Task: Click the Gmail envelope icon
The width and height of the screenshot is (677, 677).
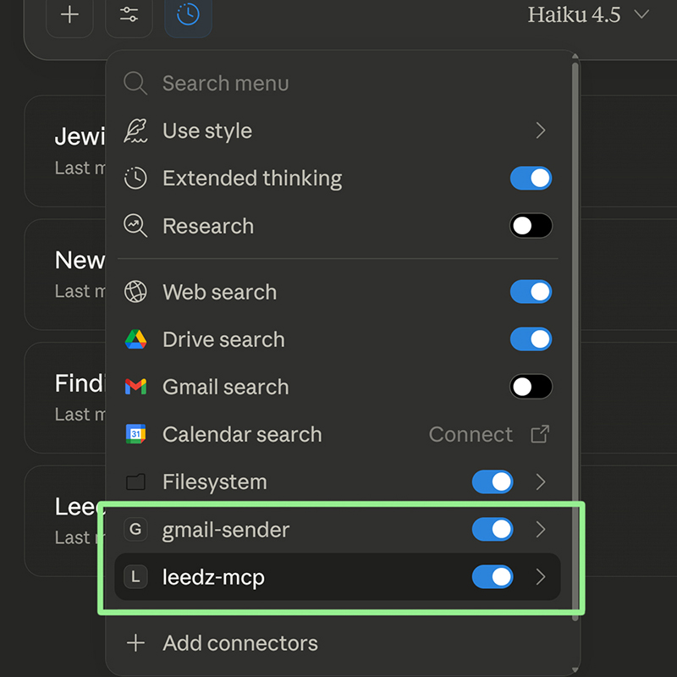Action: 135,388
